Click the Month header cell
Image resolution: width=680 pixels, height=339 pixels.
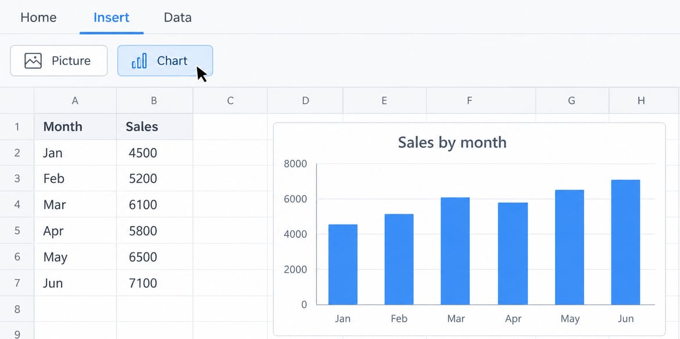(x=75, y=127)
